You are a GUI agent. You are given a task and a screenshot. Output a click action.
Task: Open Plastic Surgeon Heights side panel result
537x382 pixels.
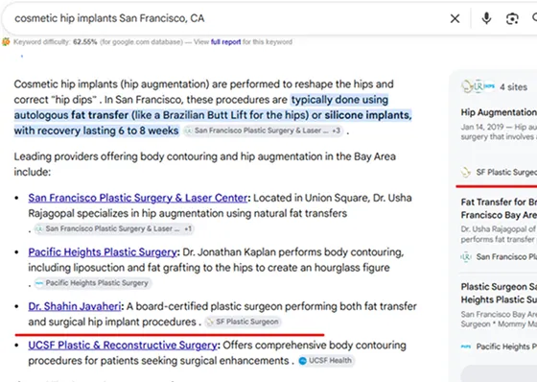point(499,293)
